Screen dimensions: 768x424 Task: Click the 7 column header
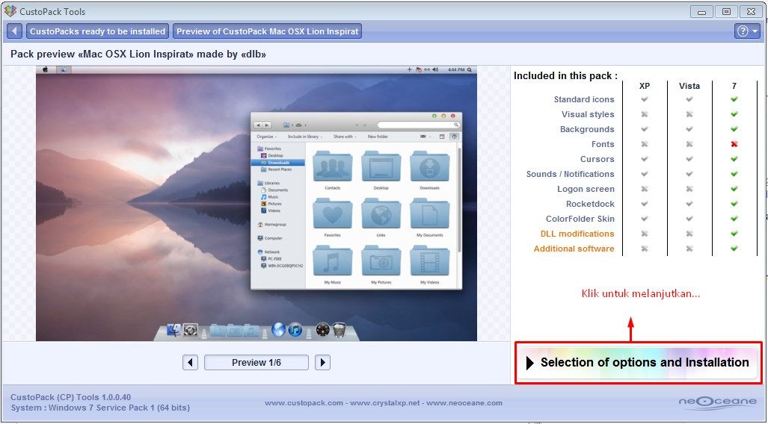coord(734,86)
